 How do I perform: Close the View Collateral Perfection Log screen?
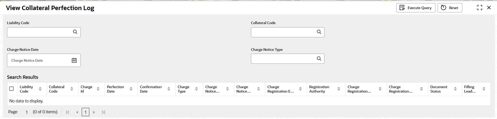tap(489, 8)
